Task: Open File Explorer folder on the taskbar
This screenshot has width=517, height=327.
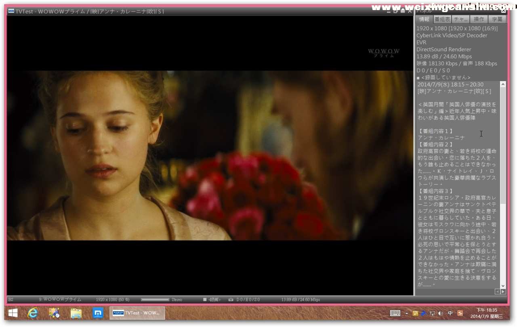Action: coord(76,313)
